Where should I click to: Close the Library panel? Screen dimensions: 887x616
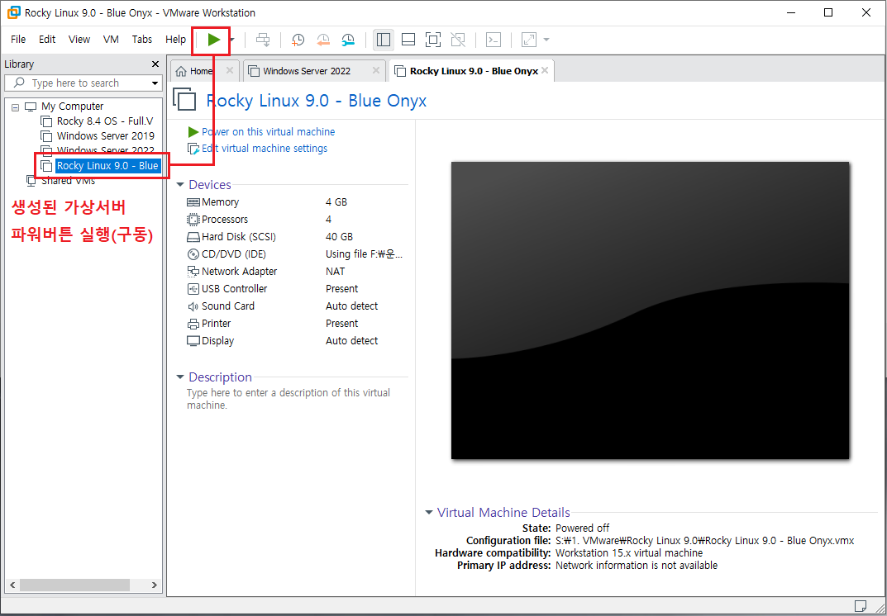(155, 64)
